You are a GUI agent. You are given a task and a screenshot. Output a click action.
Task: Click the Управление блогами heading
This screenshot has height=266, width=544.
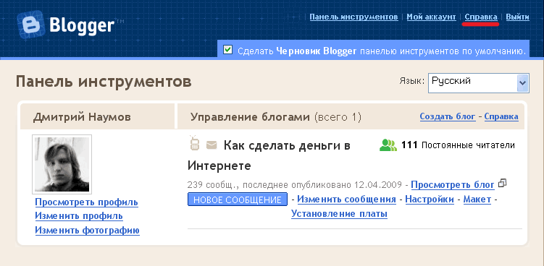point(250,117)
